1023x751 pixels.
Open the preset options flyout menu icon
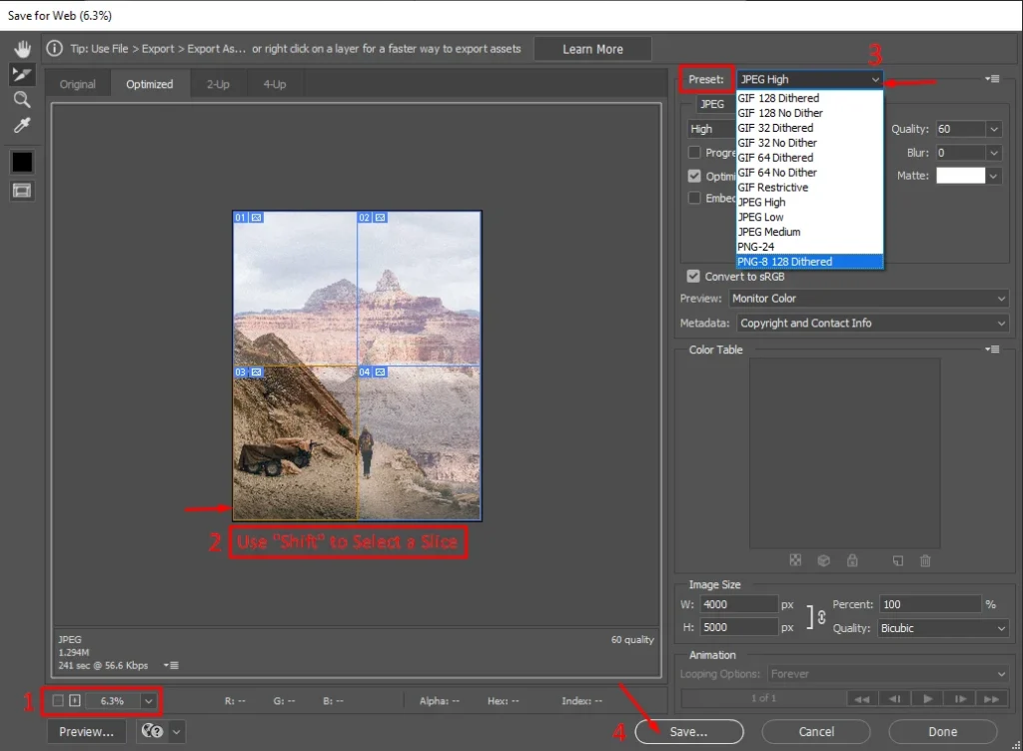coord(991,79)
